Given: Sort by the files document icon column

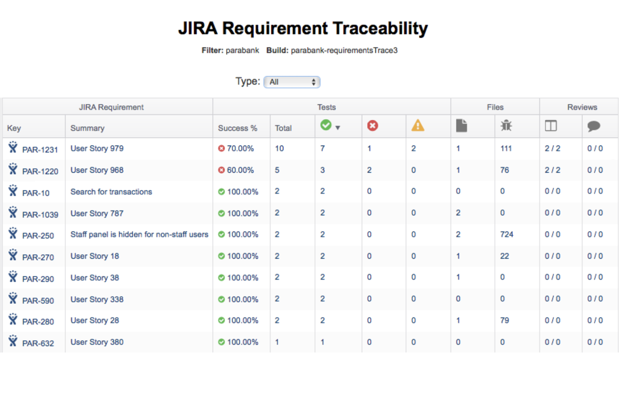Looking at the screenshot, I should pyautogui.click(x=462, y=126).
